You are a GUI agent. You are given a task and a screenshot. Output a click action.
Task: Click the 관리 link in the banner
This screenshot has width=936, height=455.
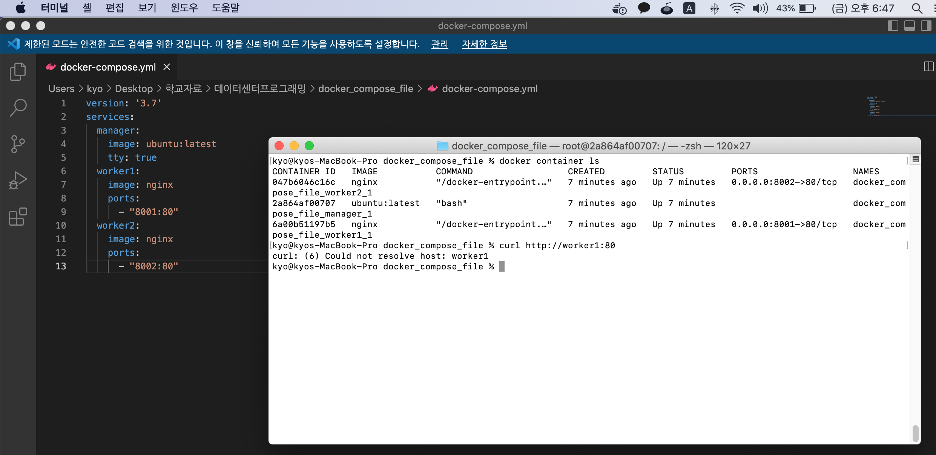pyautogui.click(x=440, y=44)
